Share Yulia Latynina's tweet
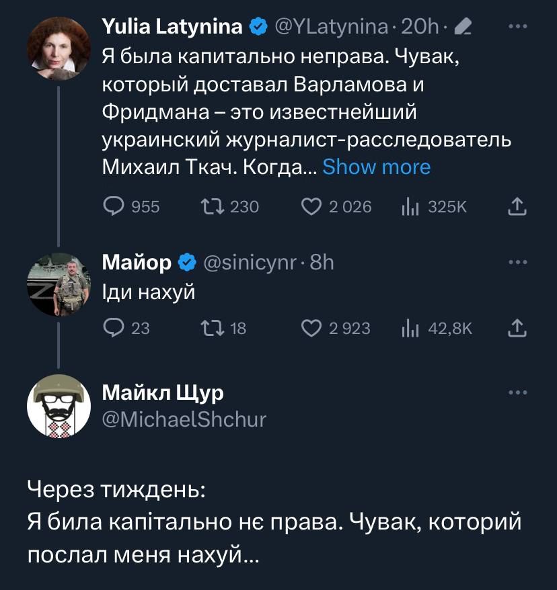The width and height of the screenshot is (557, 590). [x=517, y=207]
